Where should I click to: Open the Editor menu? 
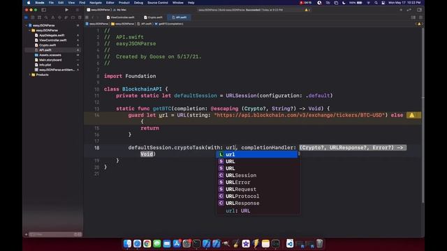click(x=110, y=3)
